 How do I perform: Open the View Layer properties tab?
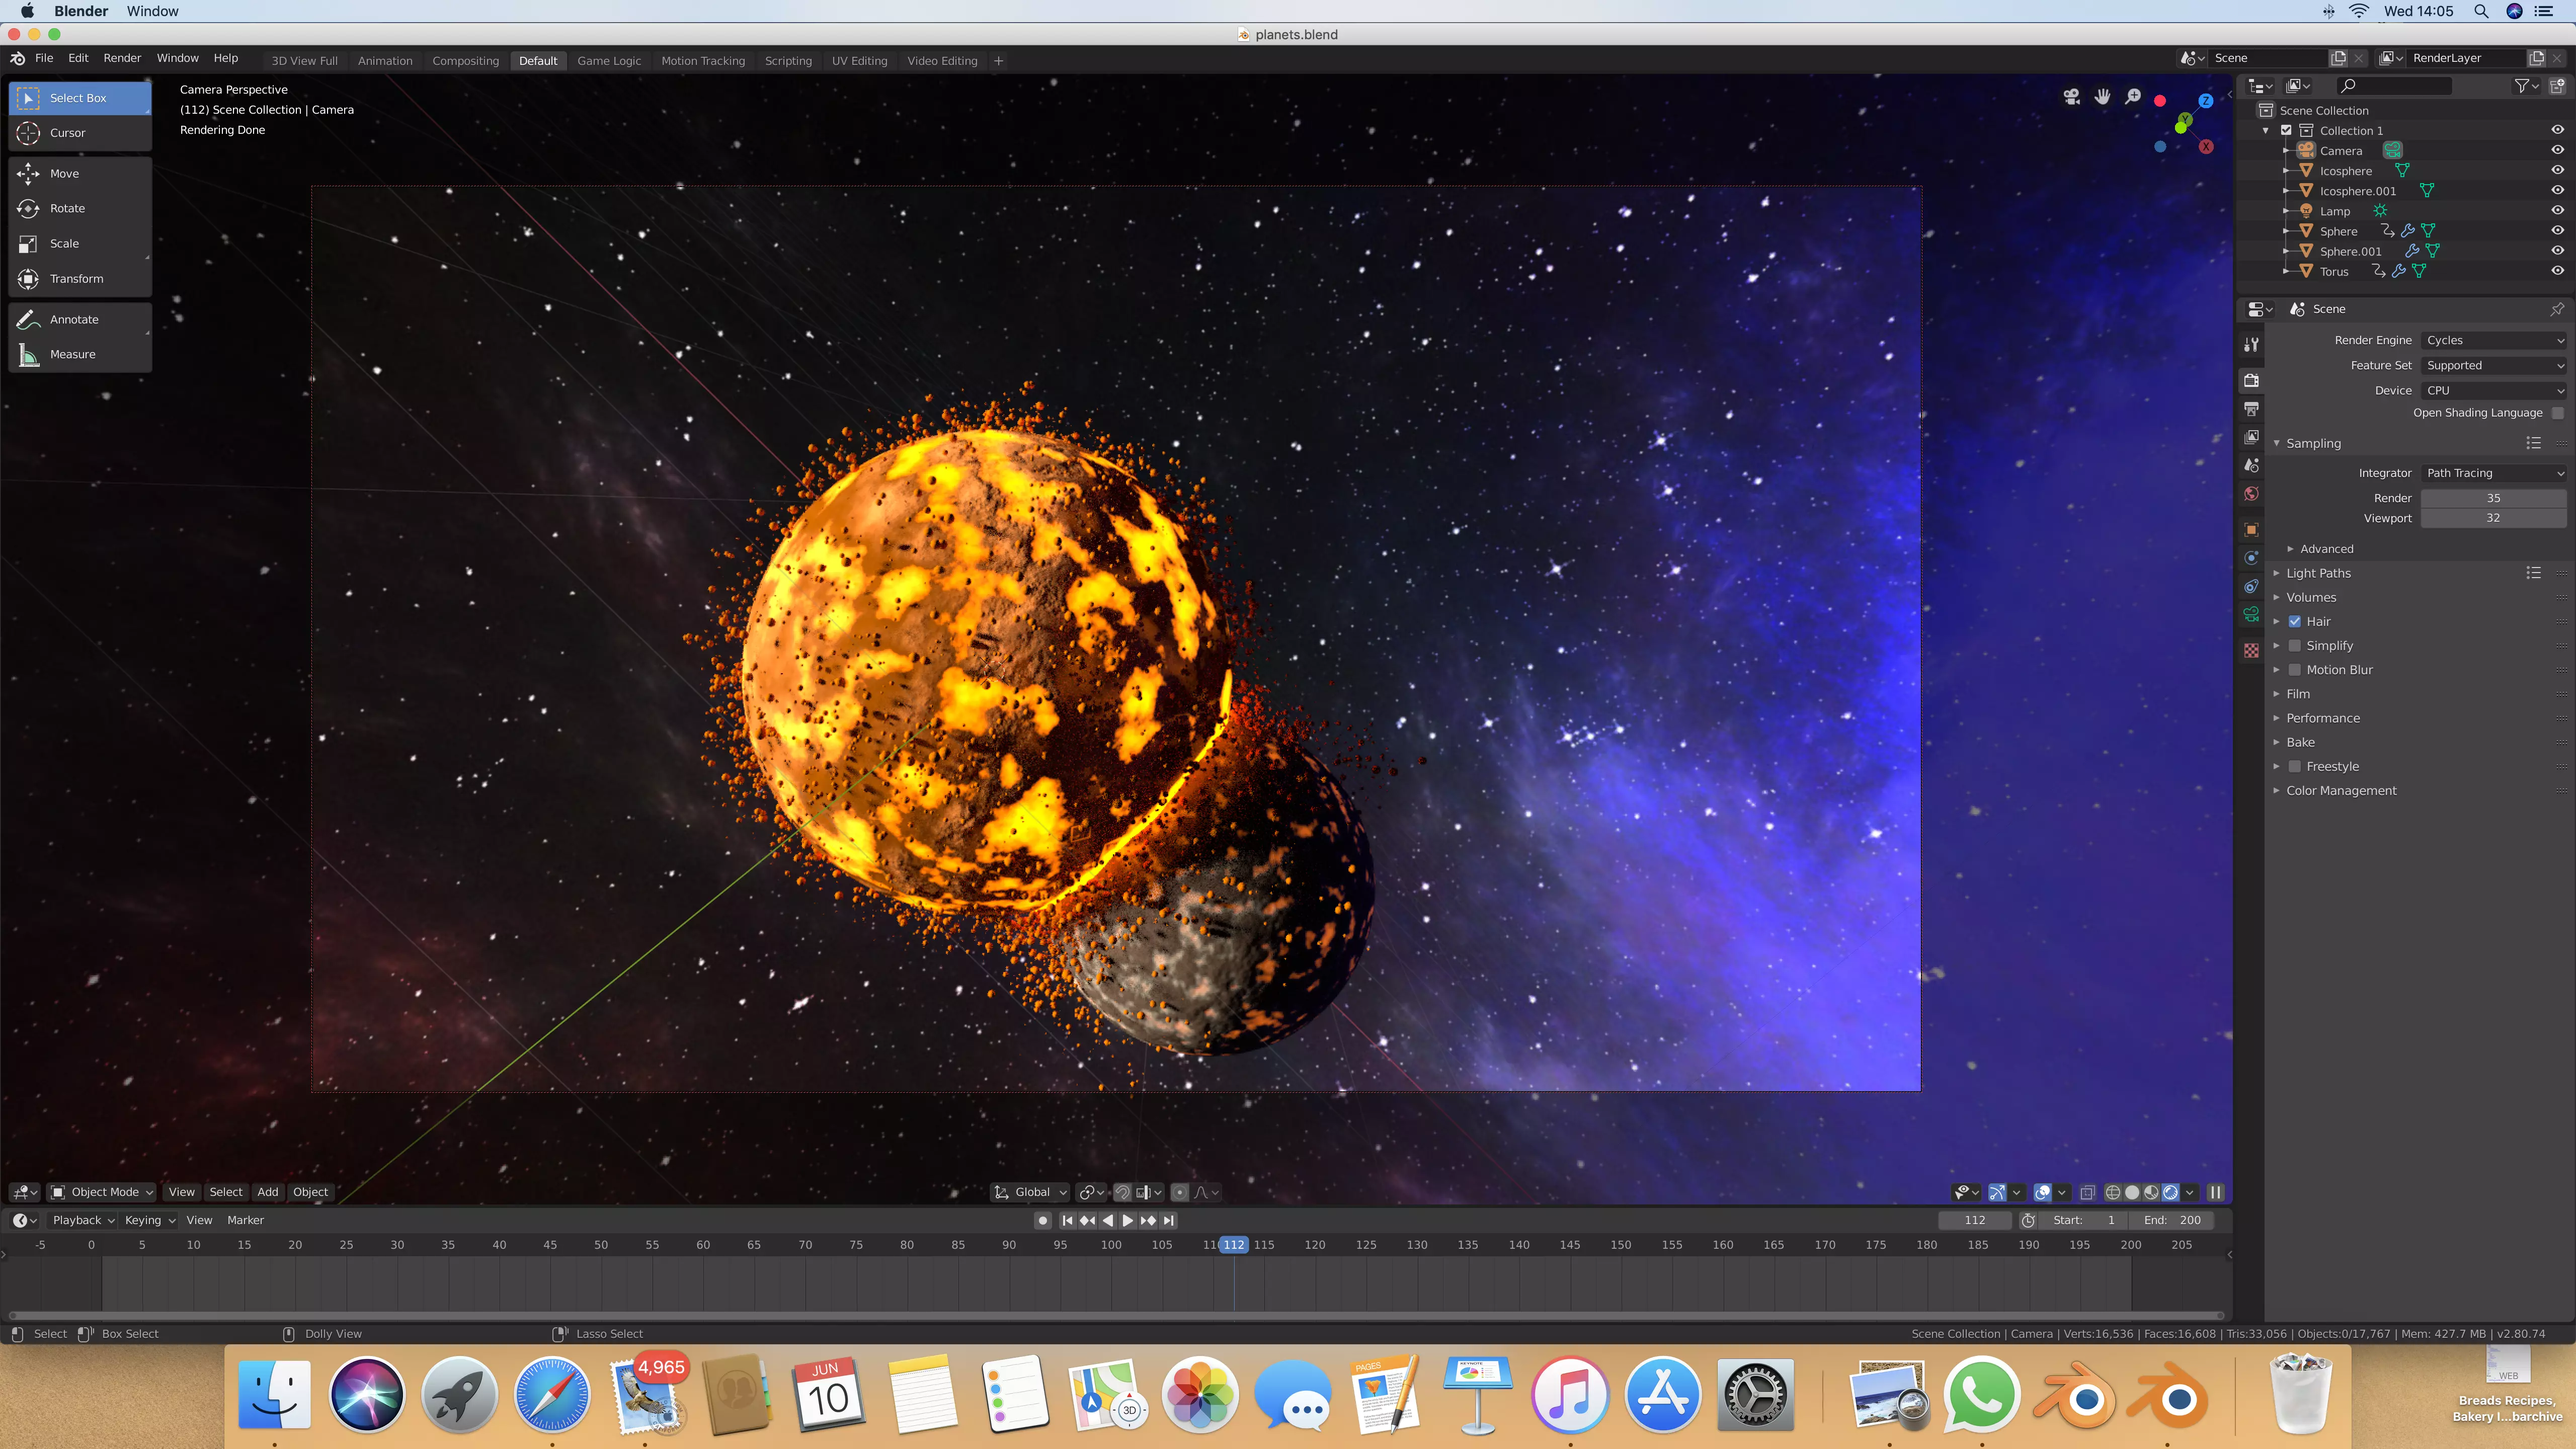point(2251,437)
